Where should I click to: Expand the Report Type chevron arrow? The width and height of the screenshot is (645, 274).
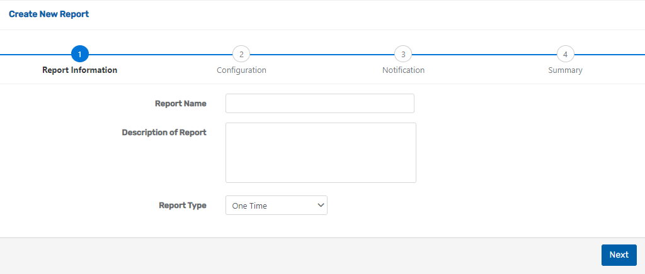(321, 205)
